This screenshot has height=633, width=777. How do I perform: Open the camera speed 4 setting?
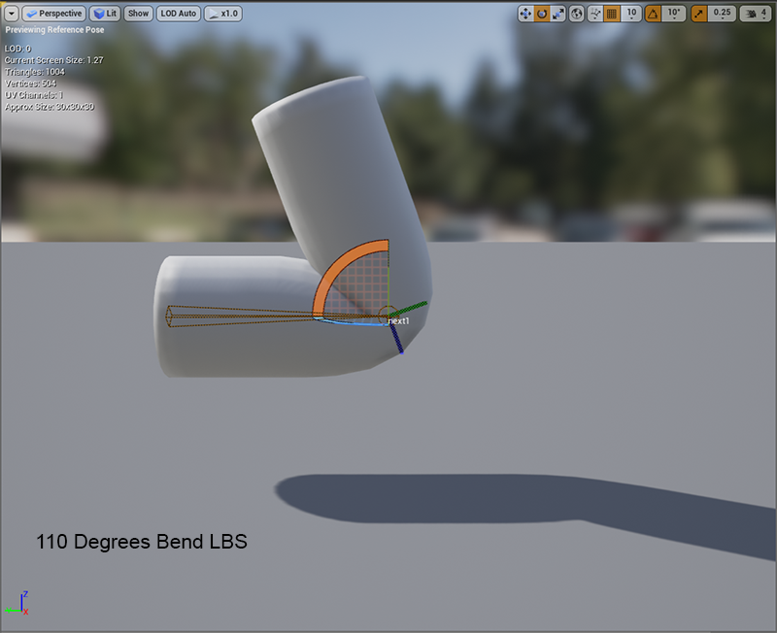coord(756,14)
